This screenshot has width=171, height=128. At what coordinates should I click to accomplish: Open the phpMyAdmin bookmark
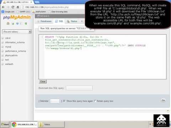[x=39, y=12]
